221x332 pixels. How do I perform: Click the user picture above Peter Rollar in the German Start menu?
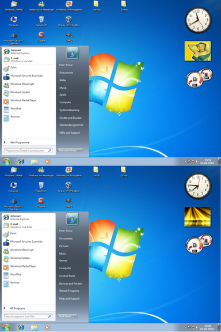tap(73, 53)
